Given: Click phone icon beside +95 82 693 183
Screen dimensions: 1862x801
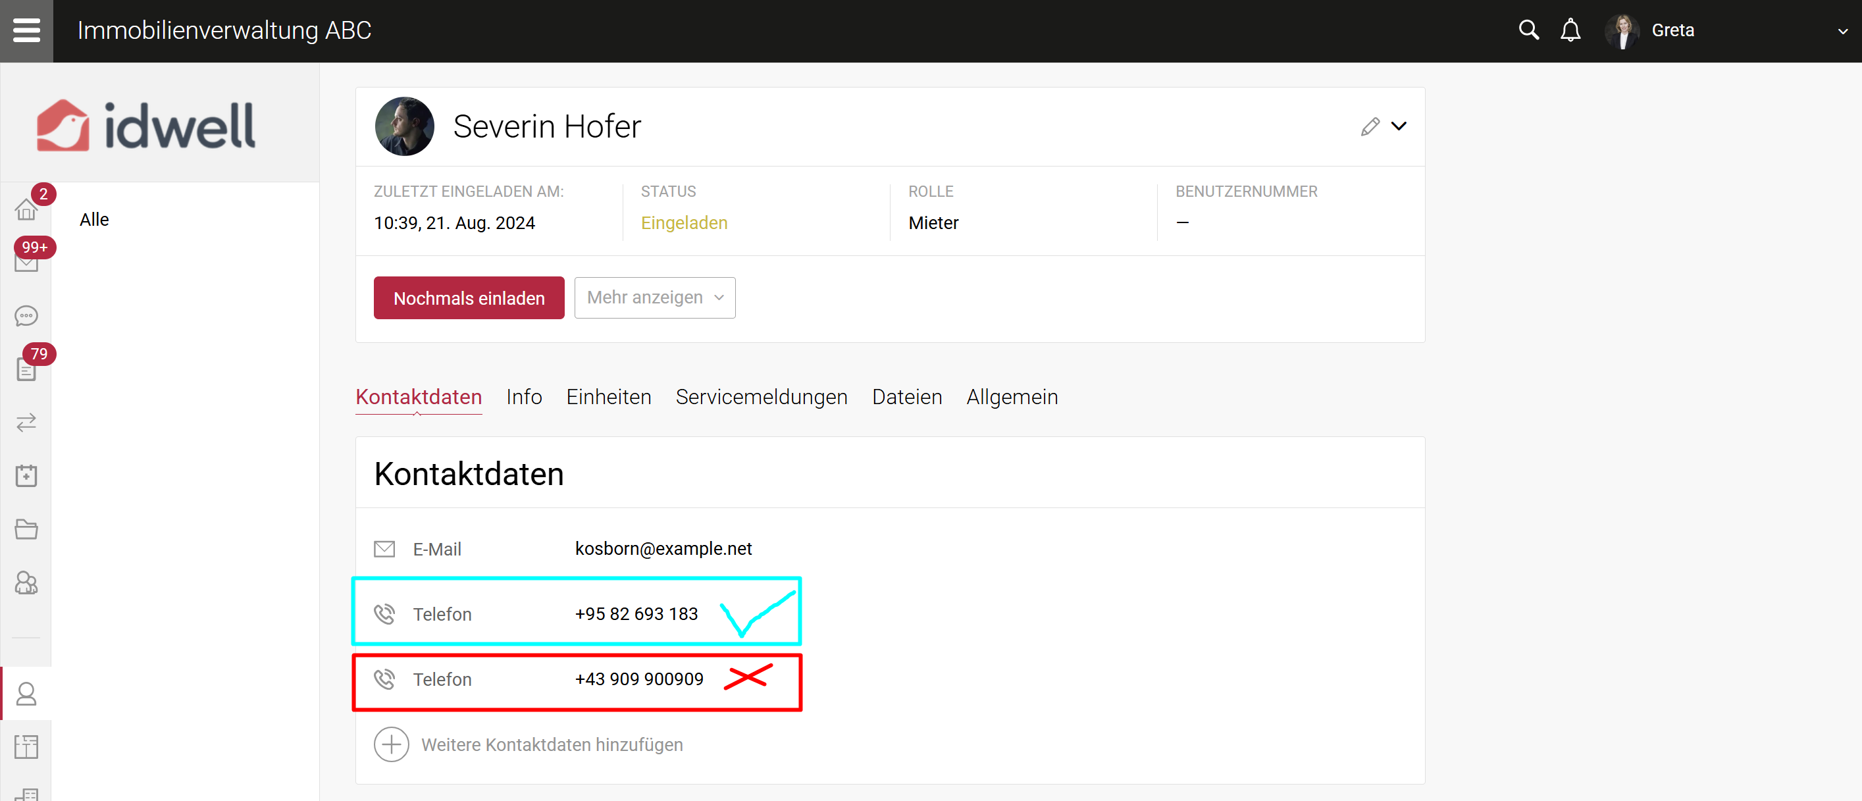Looking at the screenshot, I should (384, 615).
